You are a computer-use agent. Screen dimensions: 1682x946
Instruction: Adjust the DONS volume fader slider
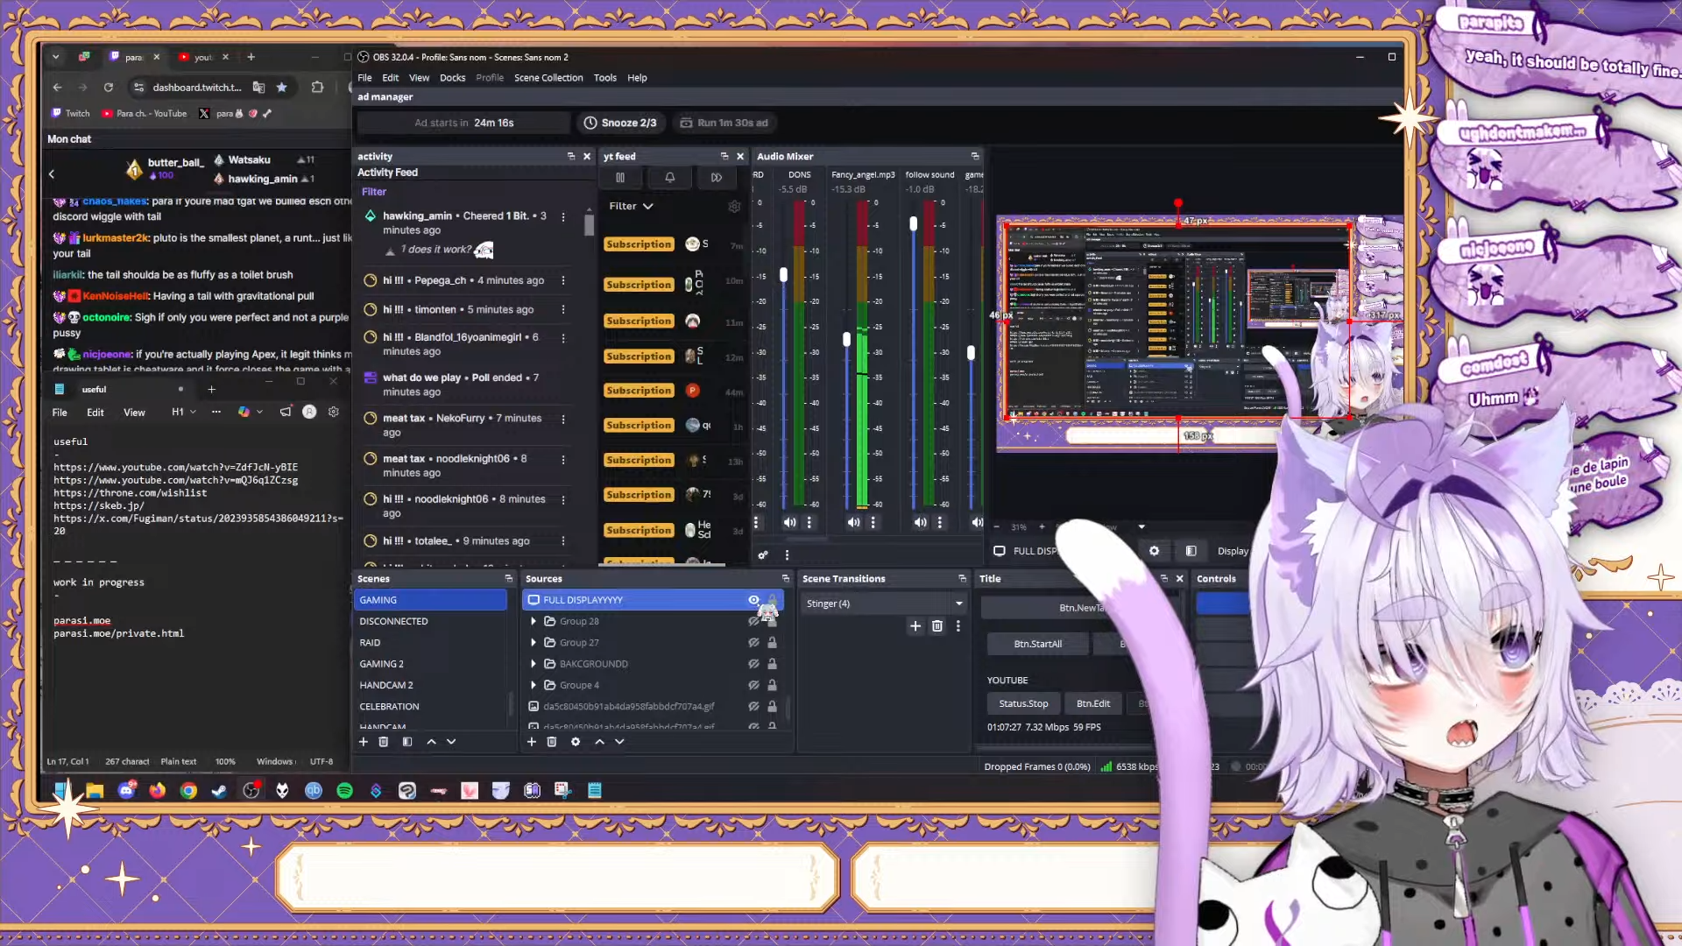[x=783, y=275]
